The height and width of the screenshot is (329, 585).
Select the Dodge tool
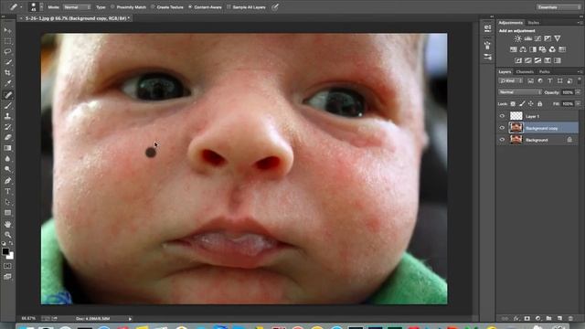pyautogui.click(x=7, y=169)
